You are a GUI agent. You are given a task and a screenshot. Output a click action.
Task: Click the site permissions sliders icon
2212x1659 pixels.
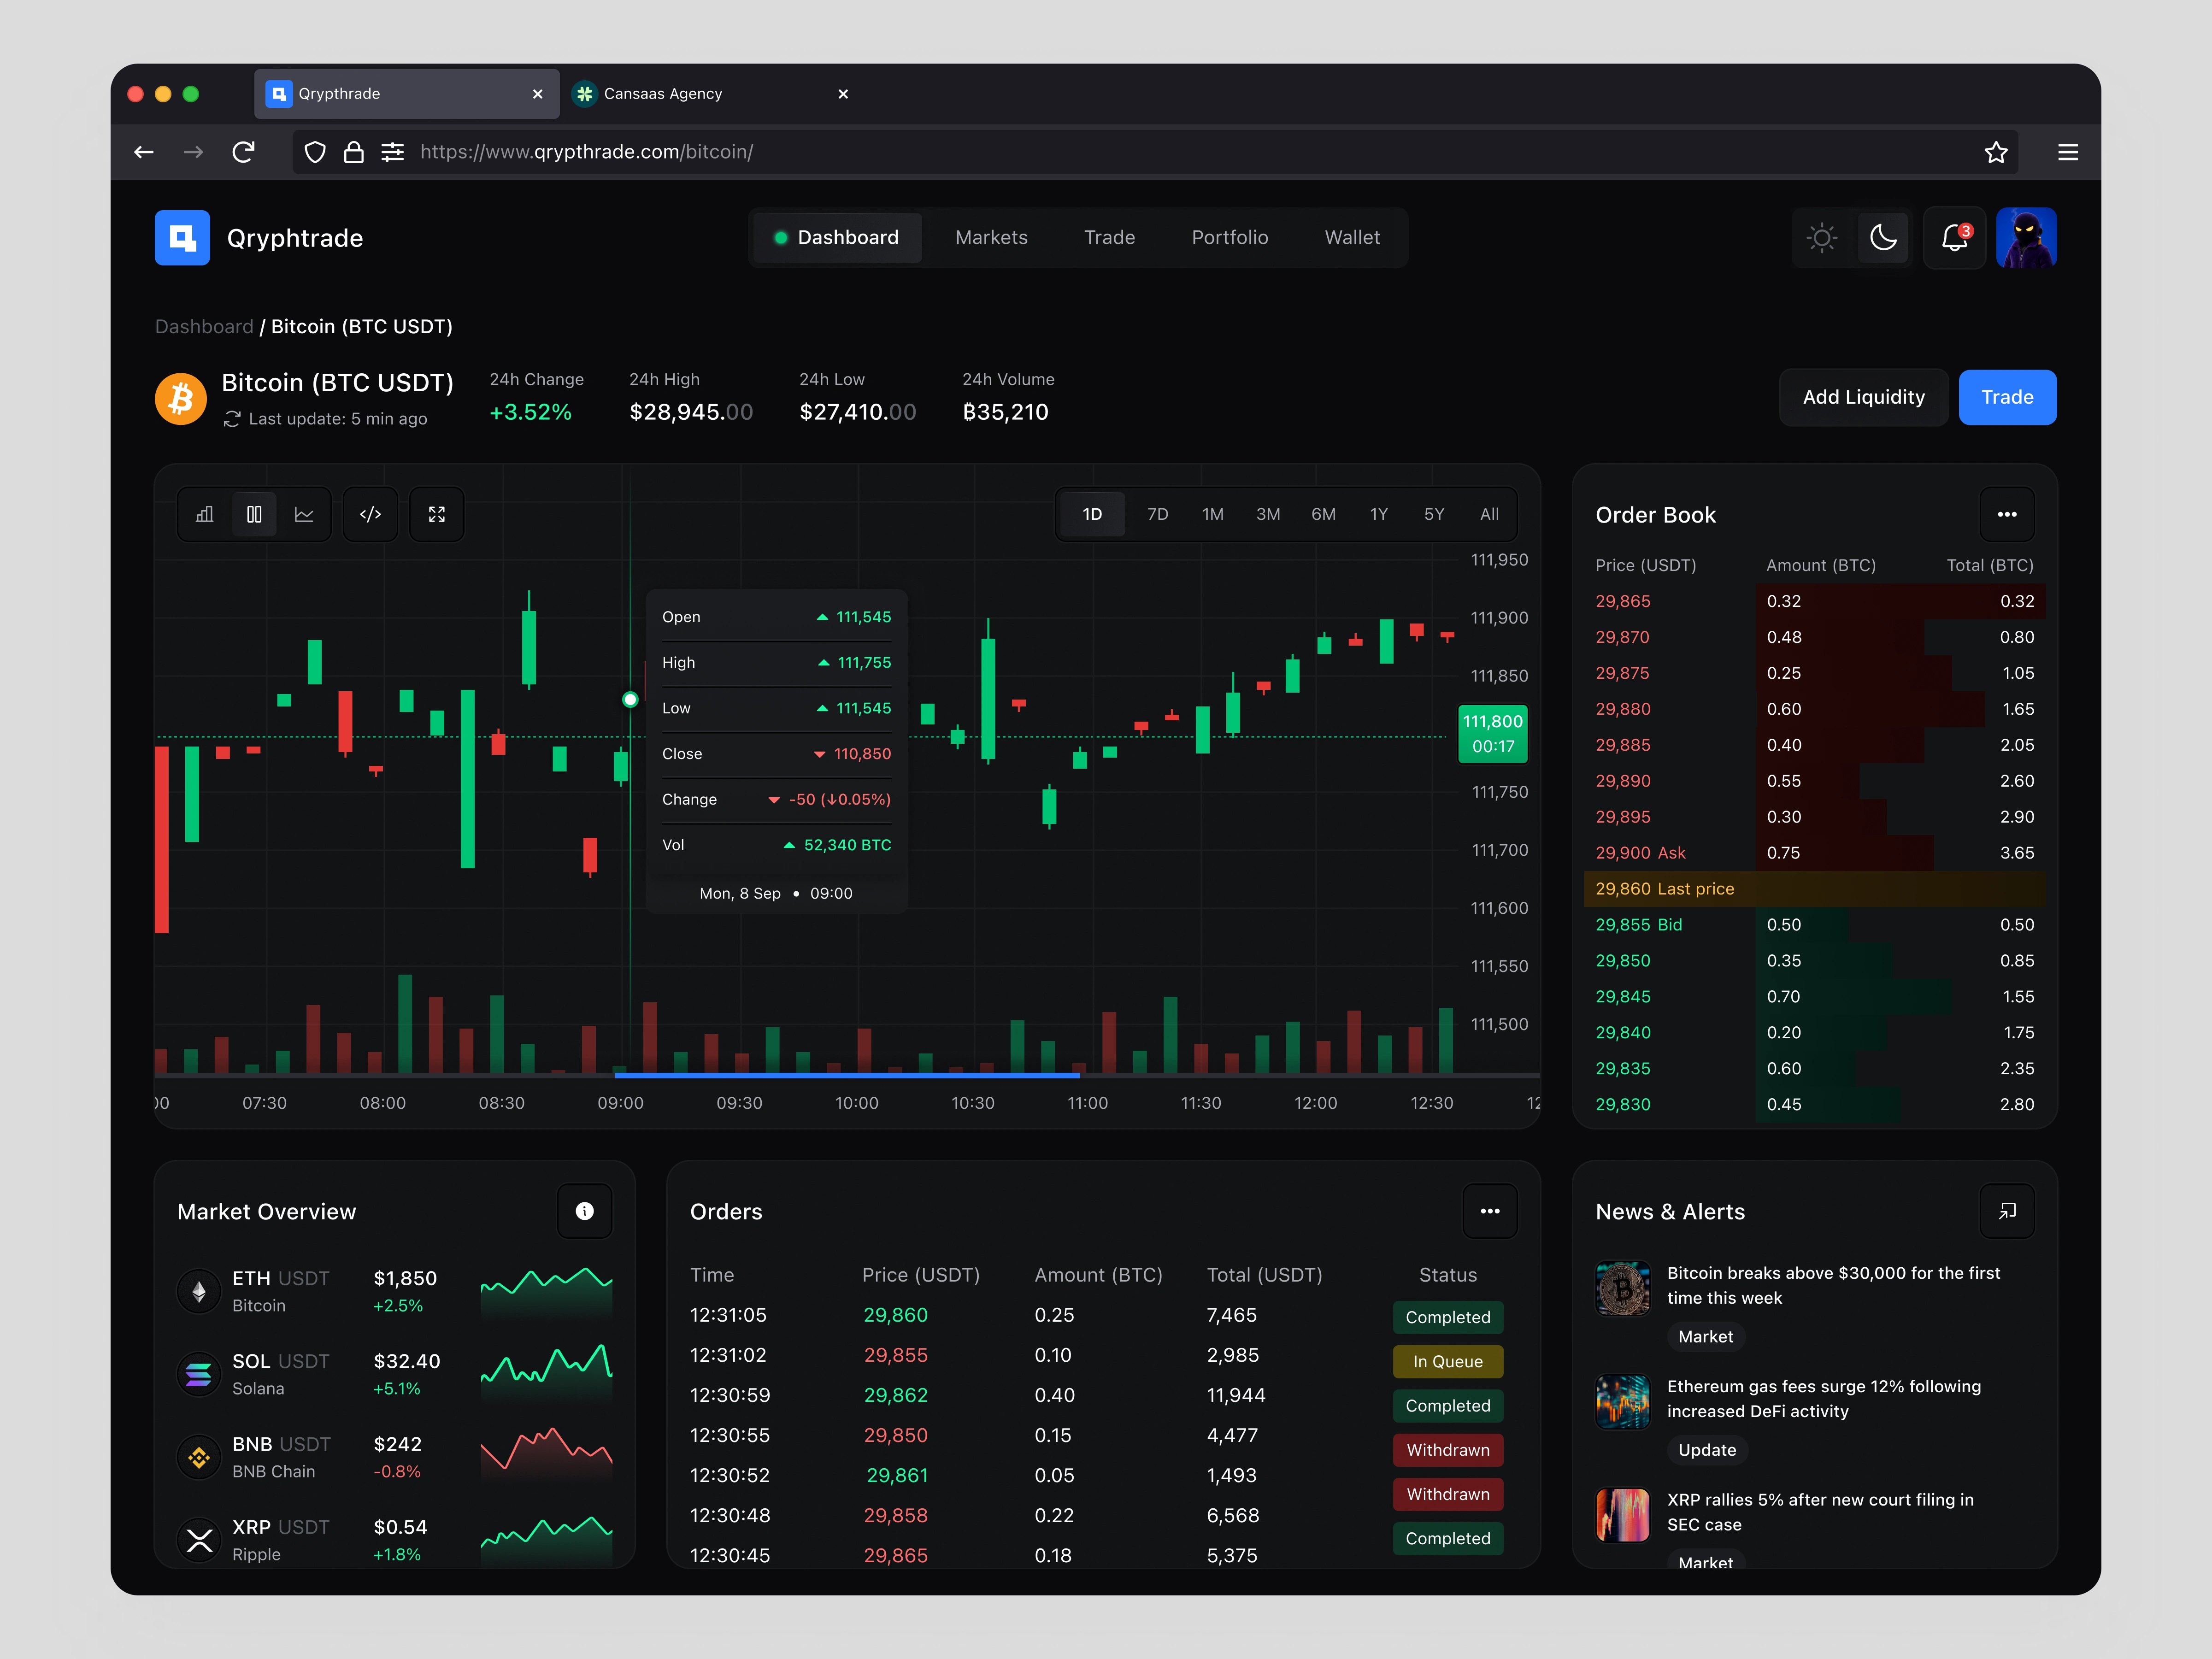pyautogui.click(x=392, y=152)
